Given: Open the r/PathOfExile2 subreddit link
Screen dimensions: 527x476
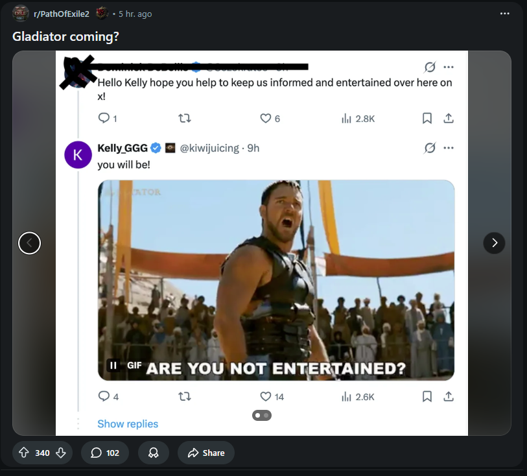Looking at the screenshot, I should coord(62,14).
